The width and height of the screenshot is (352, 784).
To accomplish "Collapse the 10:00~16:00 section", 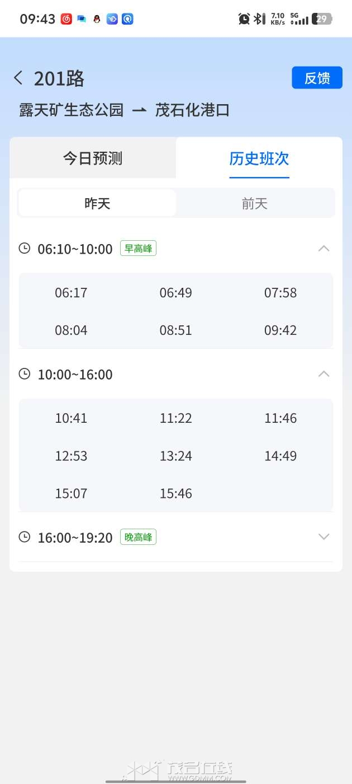I will tap(324, 374).
